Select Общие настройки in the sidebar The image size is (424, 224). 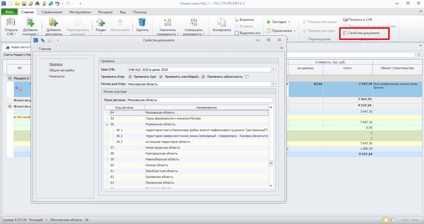coord(62,70)
